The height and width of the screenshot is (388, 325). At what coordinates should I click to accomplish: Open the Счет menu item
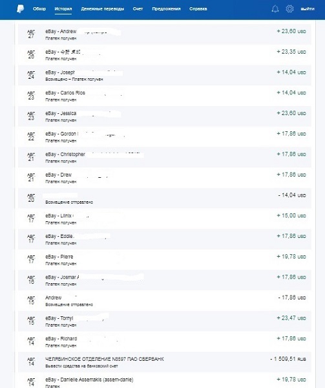(x=138, y=9)
